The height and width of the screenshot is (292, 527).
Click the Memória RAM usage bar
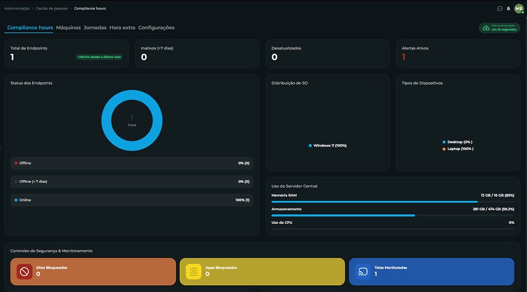[x=393, y=202]
